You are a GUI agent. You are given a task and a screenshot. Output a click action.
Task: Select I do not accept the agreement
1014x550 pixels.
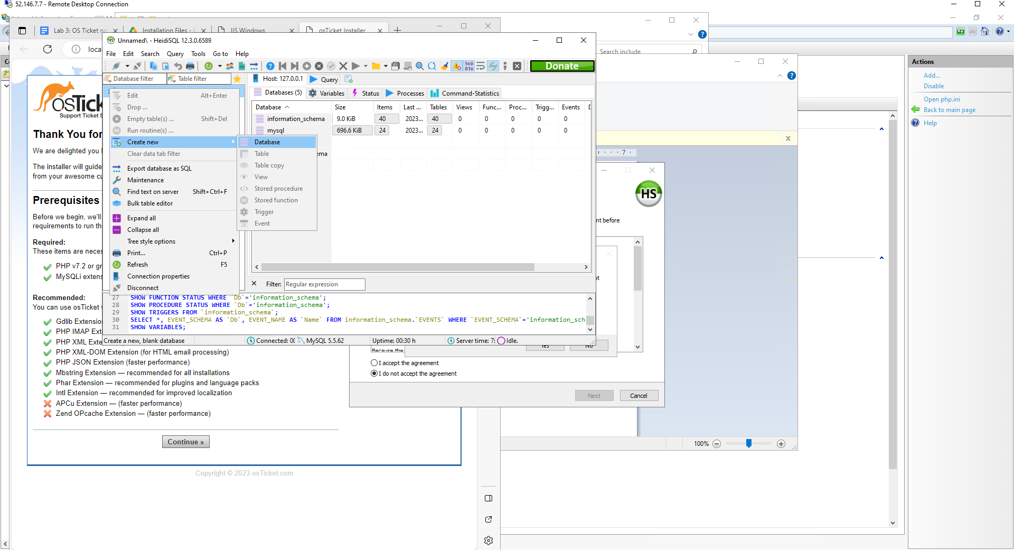coord(374,374)
